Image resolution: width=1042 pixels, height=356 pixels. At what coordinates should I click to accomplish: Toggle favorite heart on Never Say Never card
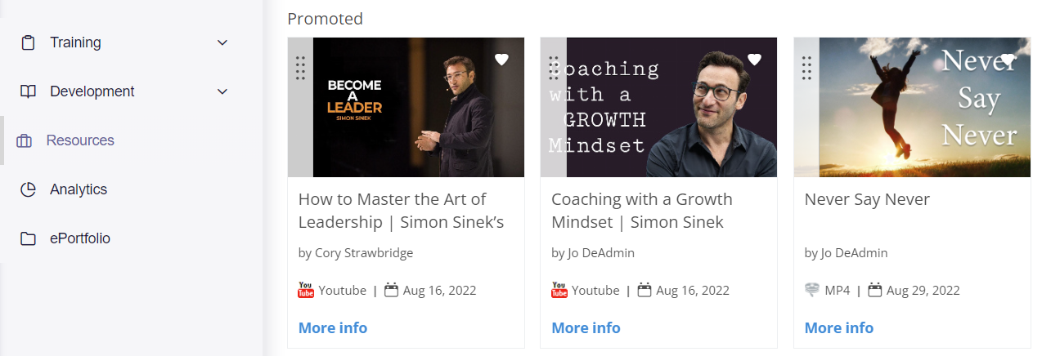click(x=1008, y=59)
